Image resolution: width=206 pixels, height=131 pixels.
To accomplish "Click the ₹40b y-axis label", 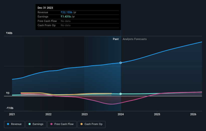I will tap(9, 33).
